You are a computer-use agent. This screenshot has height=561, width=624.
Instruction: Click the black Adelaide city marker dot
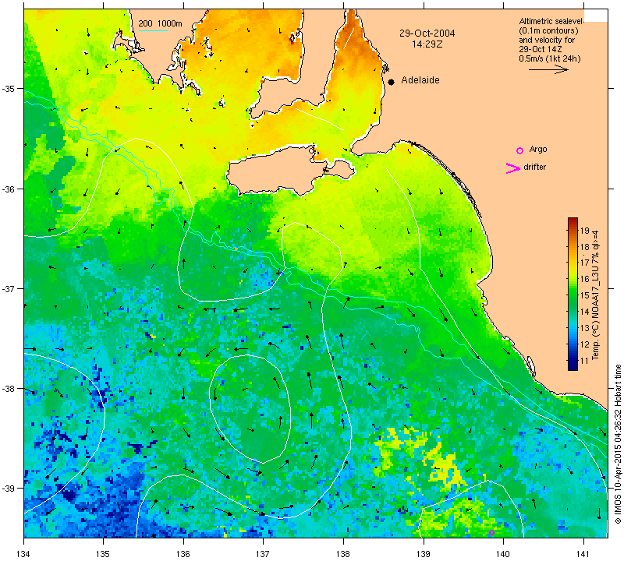pyautogui.click(x=392, y=82)
